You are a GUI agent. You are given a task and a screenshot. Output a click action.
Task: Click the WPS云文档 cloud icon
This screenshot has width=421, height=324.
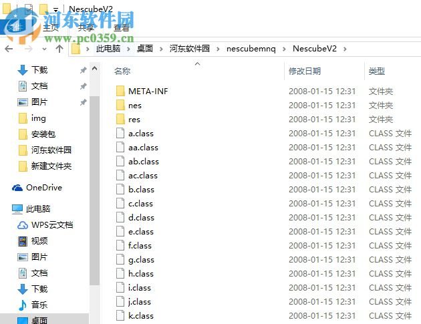point(23,225)
